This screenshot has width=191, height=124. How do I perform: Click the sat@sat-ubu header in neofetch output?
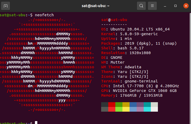(114, 20)
